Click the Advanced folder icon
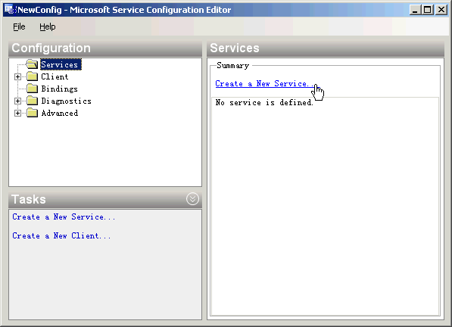This screenshot has height=327, width=452. [32, 113]
